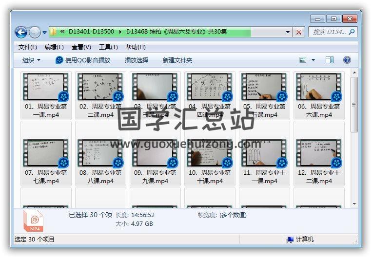Close the Explorer window

350,18
